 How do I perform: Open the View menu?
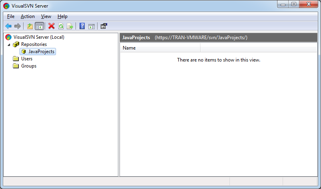click(x=46, y=16)
